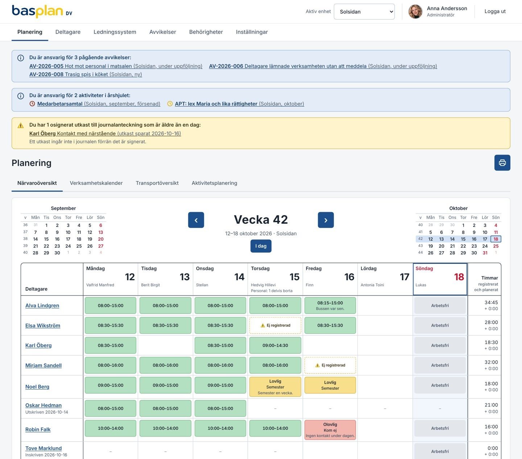The width and height of the screenshot is (522, 459).
Task: Select October 24 in the mini calendar
Action: (x=485, y=246)
